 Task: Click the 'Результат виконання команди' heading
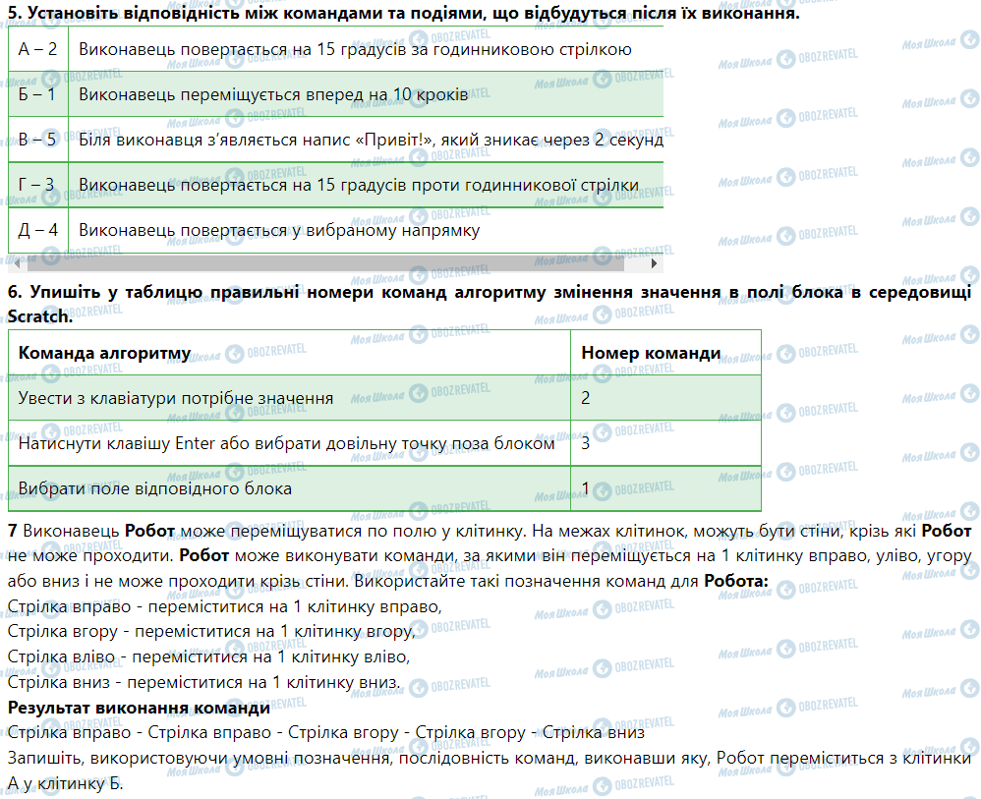tap(139, 708)
